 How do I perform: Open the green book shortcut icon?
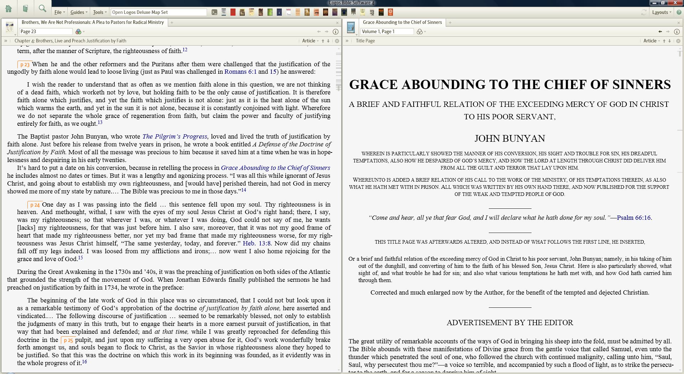[270, 12]
